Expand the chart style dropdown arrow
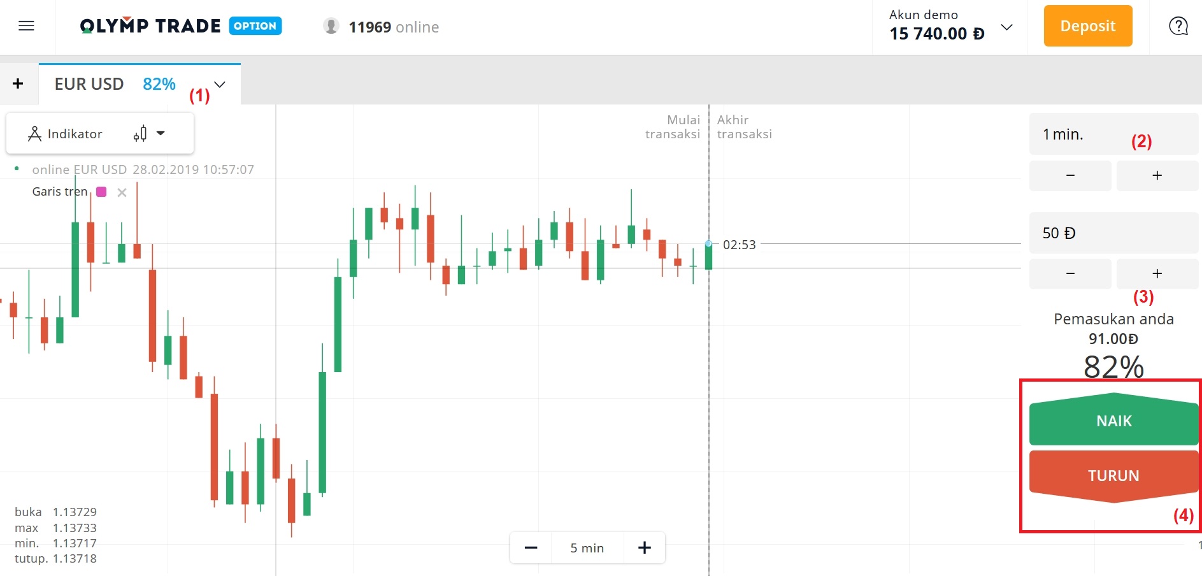1202x576 pixels. click(161, 133)
